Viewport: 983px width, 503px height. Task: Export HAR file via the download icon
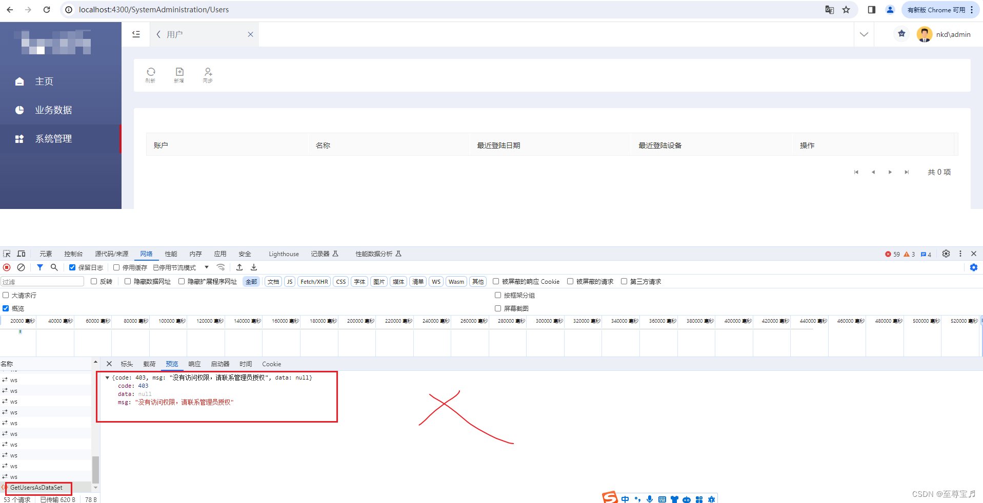click(x=253, y=267)
